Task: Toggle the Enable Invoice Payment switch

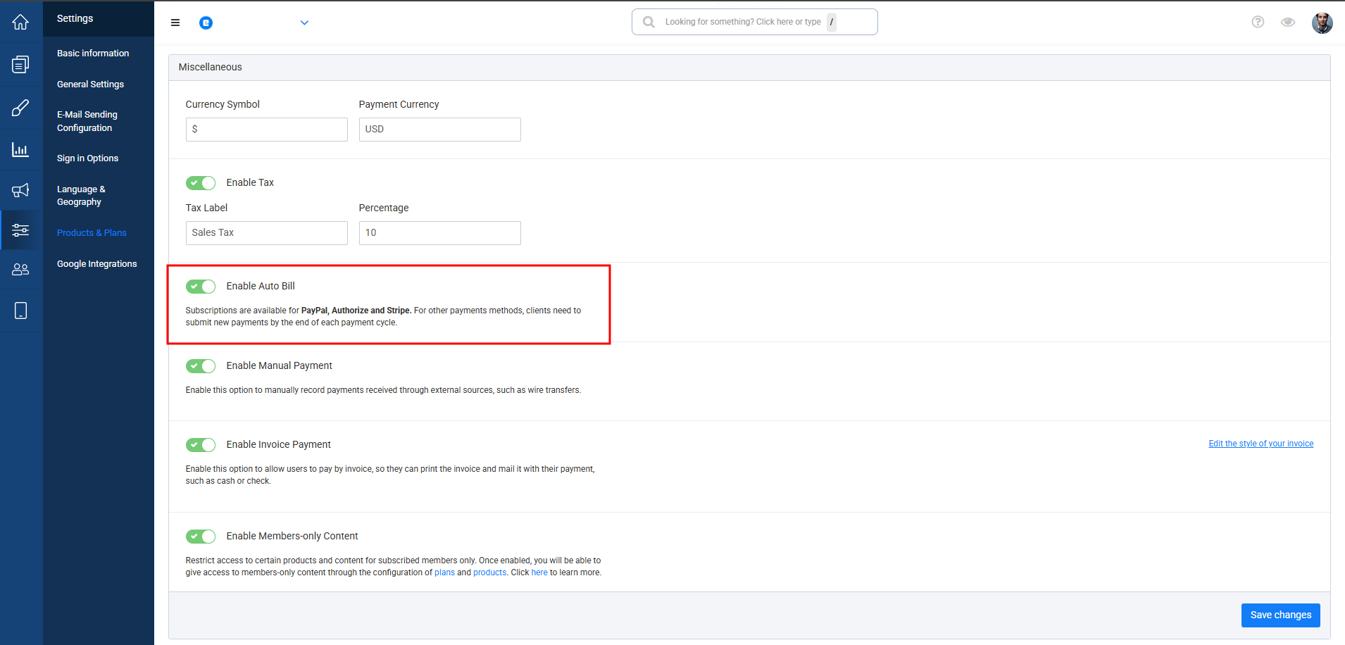Action: click(x=201, y=445)
